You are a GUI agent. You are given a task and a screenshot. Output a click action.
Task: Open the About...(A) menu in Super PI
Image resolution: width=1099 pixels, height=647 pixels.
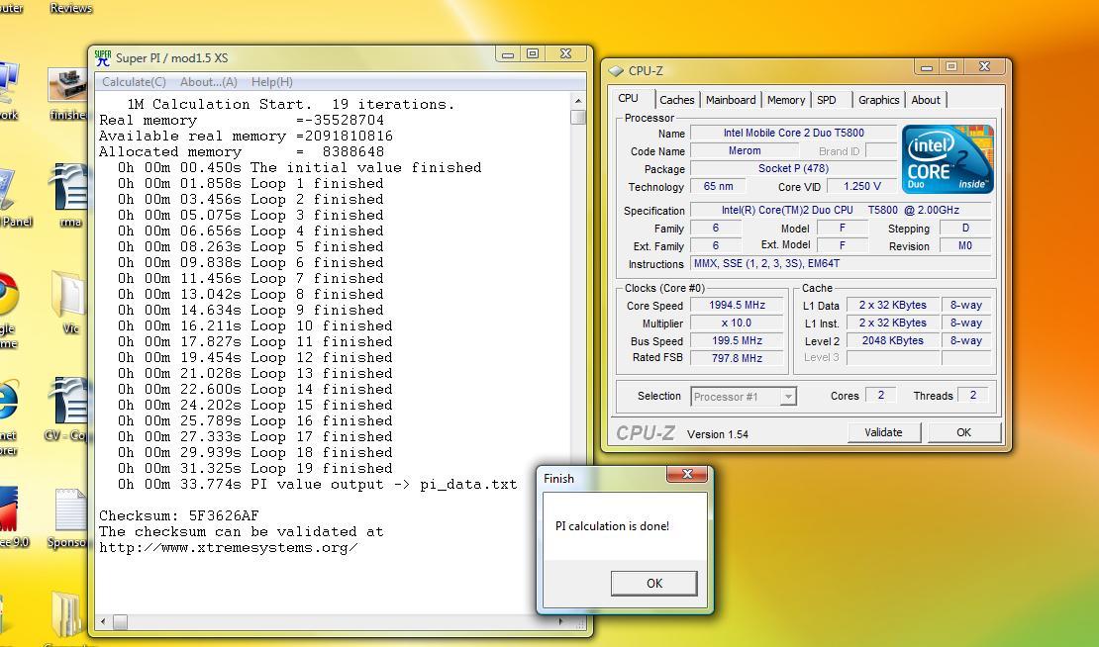point(208,82)
